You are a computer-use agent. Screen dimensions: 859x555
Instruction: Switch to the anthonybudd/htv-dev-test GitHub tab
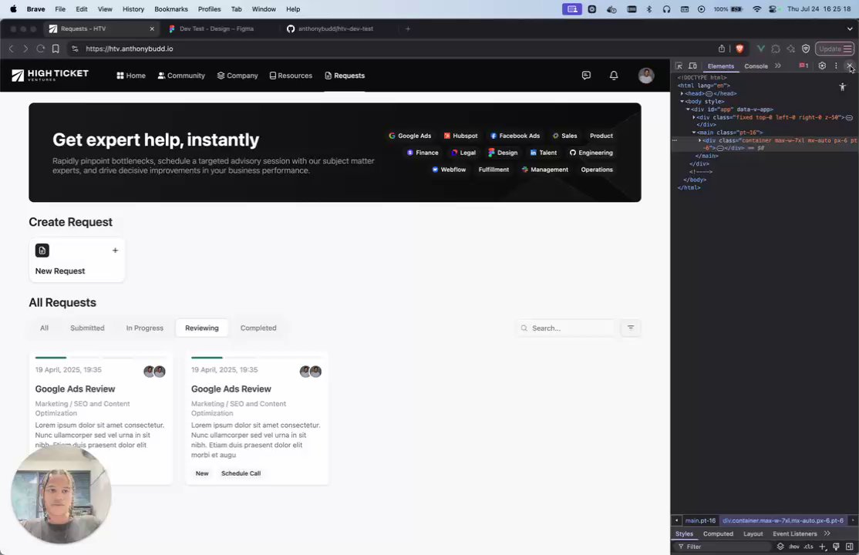click(336, 29)
